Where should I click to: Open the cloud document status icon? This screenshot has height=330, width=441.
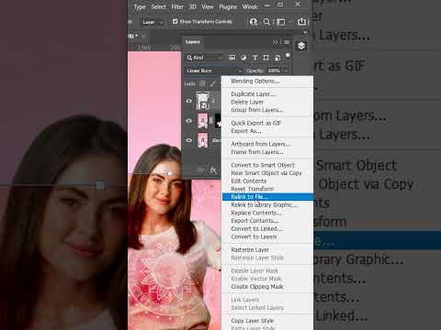click(x=254, y=22)
